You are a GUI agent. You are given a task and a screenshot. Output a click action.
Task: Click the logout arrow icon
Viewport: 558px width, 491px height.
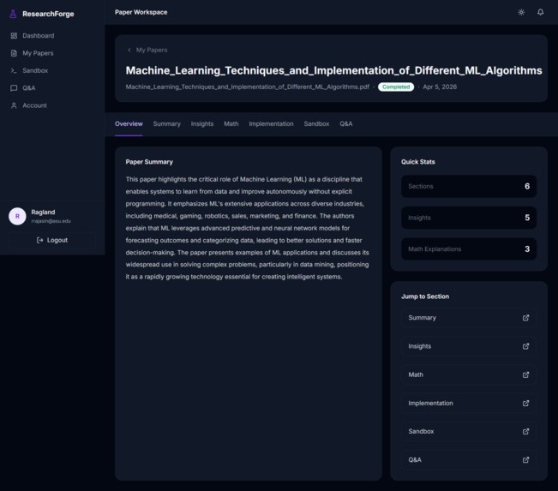coord(39,240)
